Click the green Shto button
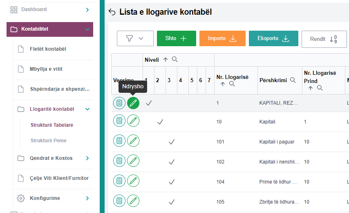 point(176,38)
